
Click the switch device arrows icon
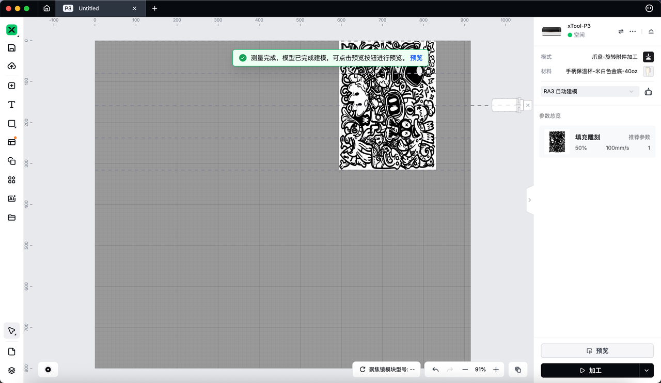click(x=621, y=31)
